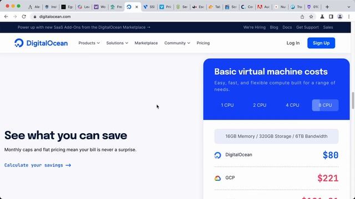Click the Log In link
Screen dimensions: 355x199
coord(293,43)
